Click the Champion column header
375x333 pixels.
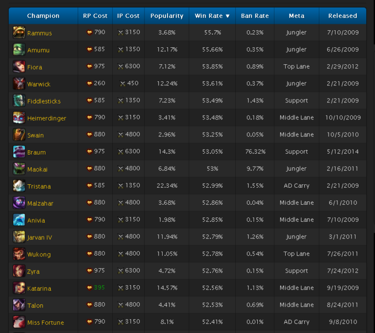coord(43,16)
